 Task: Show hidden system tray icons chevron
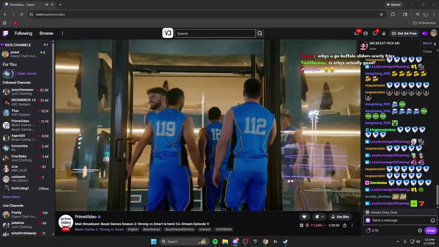398,242
